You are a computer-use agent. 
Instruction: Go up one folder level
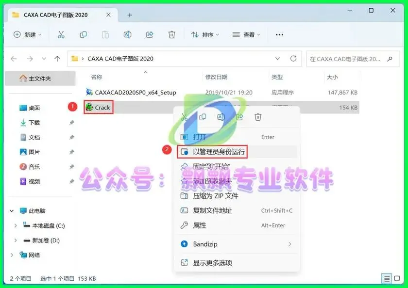click(x=57, y=59)
